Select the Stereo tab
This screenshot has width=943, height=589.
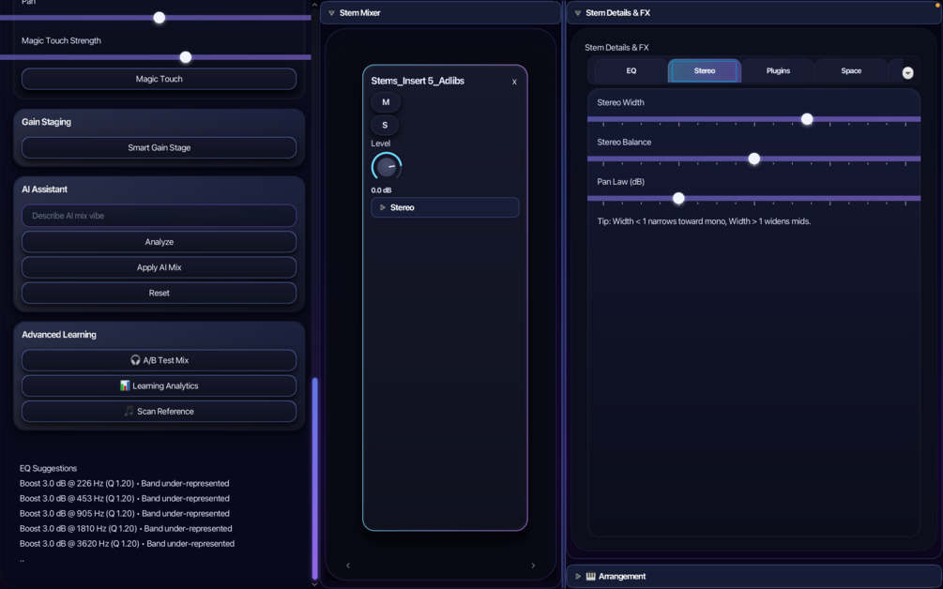(x=705, y=71)
